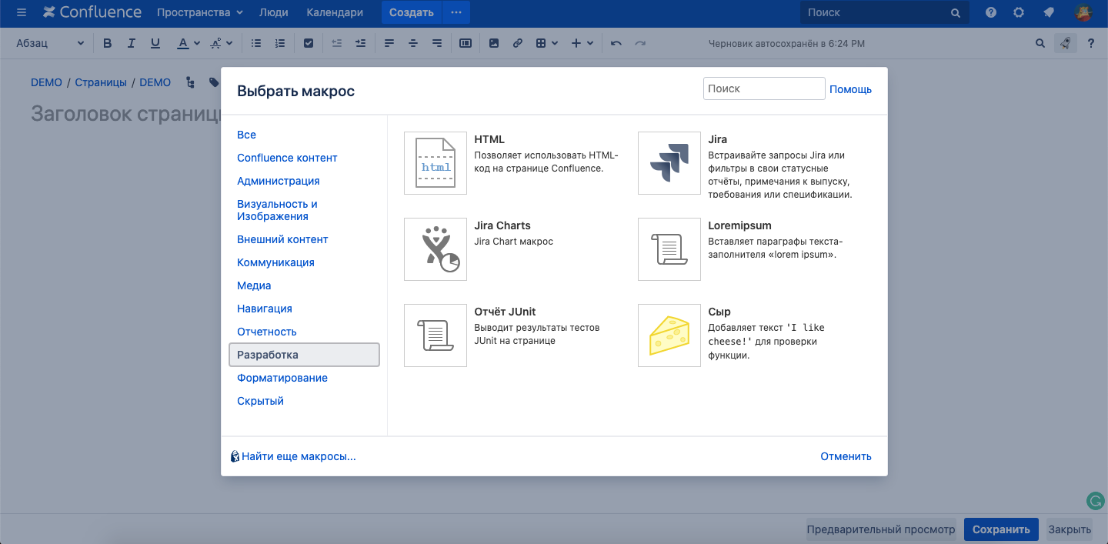Cancel the macro dialog with Отменить
The image size is (1108, 544).
point(846,456)
